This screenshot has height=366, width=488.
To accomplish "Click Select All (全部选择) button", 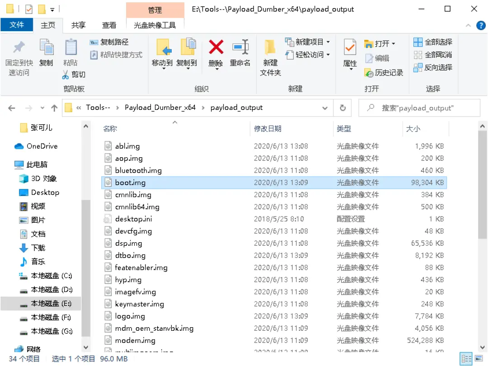I will point(433,42).
